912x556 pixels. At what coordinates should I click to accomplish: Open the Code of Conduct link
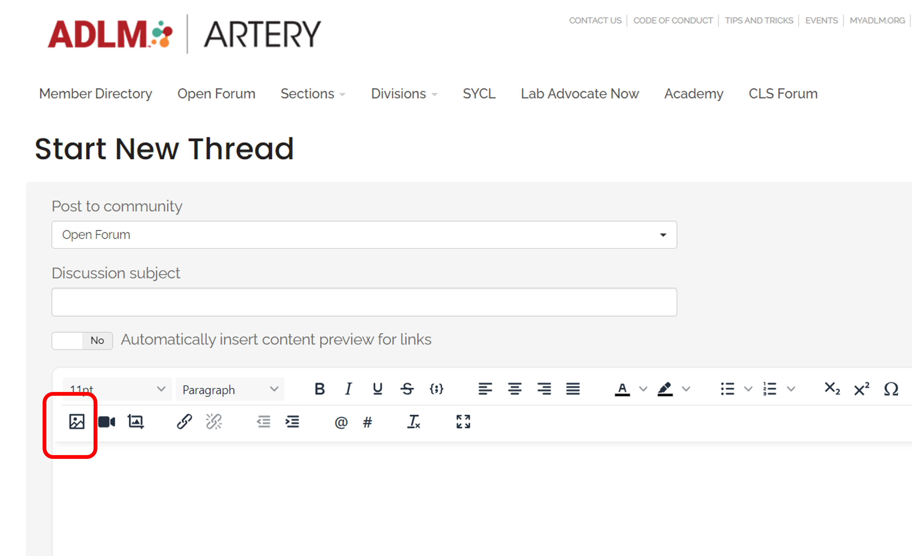pyautogui.click(x=673, y=20)
